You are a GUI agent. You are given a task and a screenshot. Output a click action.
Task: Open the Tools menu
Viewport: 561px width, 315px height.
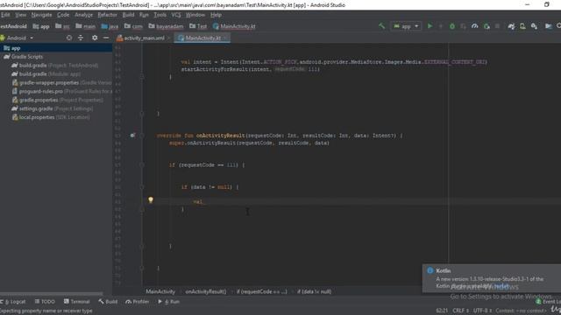point(160,15)
